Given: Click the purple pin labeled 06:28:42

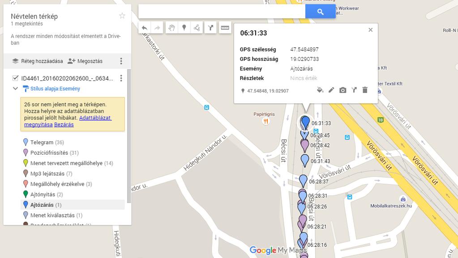Looking at the screenshot, I should coord(304,145).
